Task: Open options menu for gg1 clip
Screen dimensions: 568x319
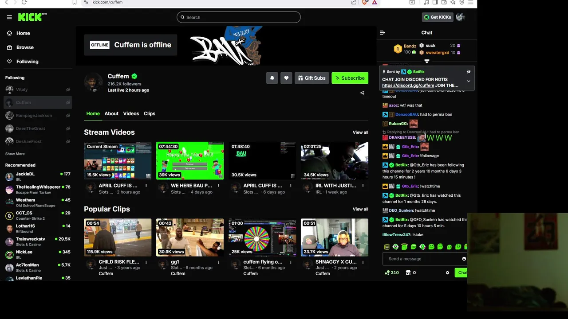Action: coord(218,262)
